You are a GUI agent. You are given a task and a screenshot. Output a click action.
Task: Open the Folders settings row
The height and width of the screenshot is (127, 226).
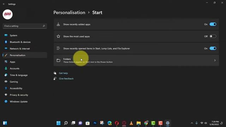tap(136, 60)
